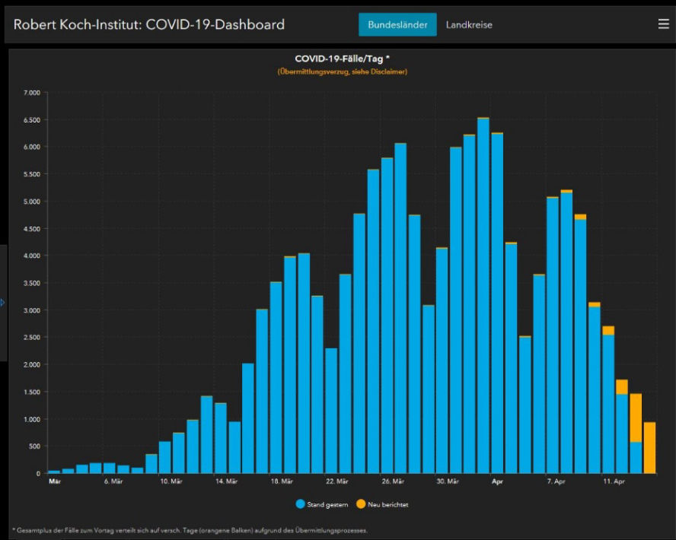Click the Robert Koch-Institut dashboard title
The width and height of the screenshot is (676, 540).
pyautogui.click(x=149, y=24)
